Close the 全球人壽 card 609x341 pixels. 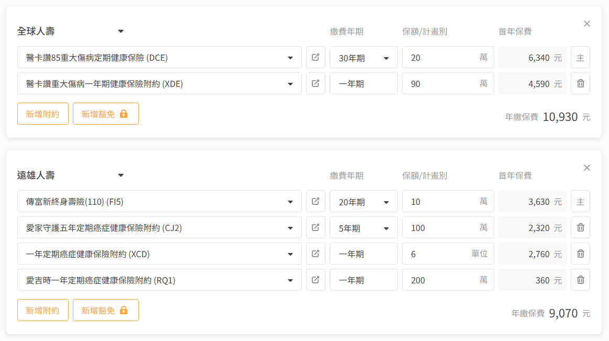point(587,24)
